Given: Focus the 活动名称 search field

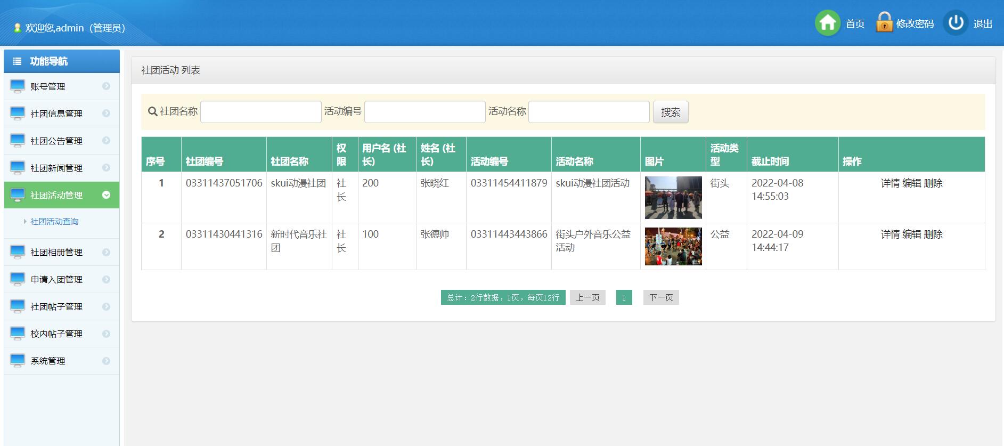Looking at the screenshot, I should [589, 112].
